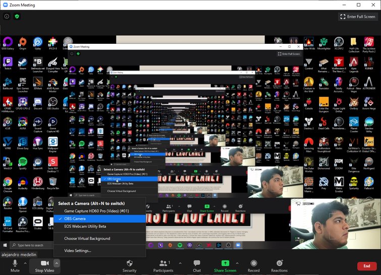The height and width of the screenshot is (275, 381).
Task: Expand share options arrow beside Share Screen
Action: pyautogui.click(x=237, y=263)
